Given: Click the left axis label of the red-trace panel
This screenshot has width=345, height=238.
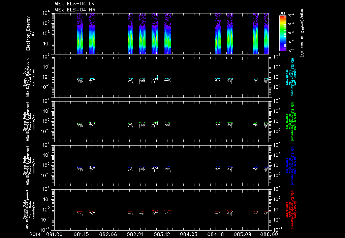Looking at the screenshot, I should click(29, 210).
